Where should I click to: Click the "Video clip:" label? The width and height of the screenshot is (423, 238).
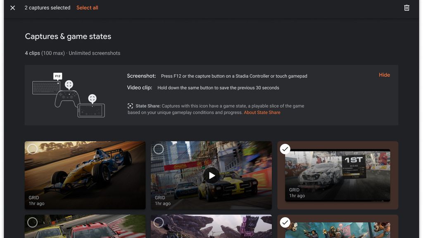(x=140, y=88)
